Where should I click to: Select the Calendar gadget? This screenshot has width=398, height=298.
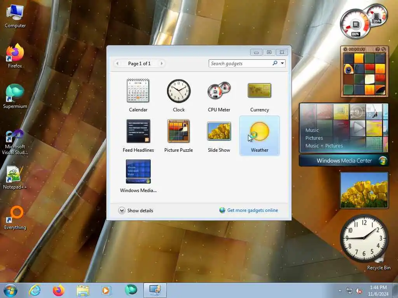coord(138,95)
